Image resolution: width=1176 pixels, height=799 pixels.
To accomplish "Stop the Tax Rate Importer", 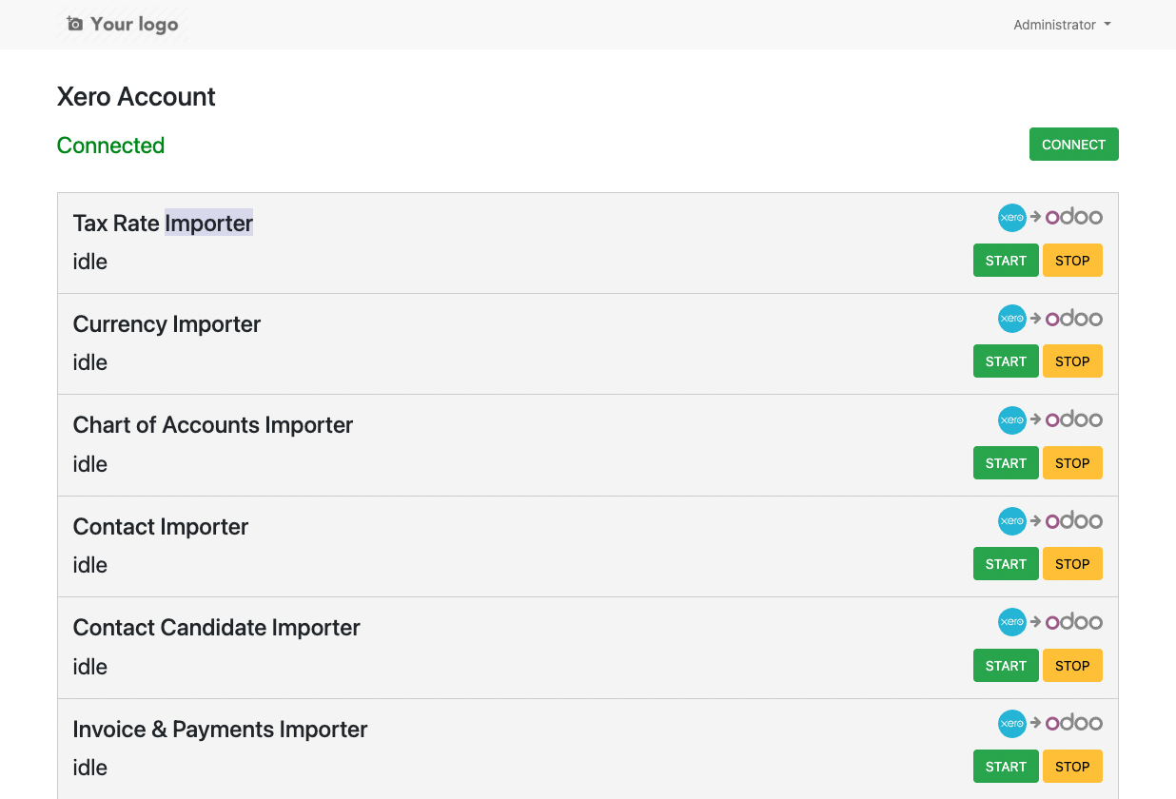I will pyautogui.click(x=1072, y=261).
